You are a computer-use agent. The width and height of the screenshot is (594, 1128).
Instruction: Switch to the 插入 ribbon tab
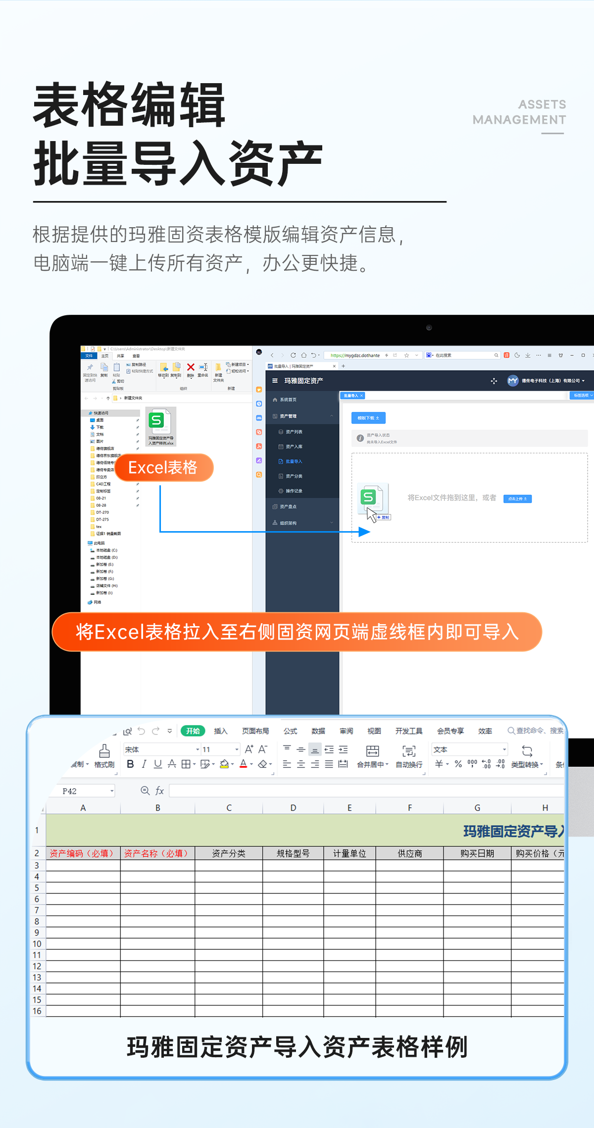(x=220, y=731)
